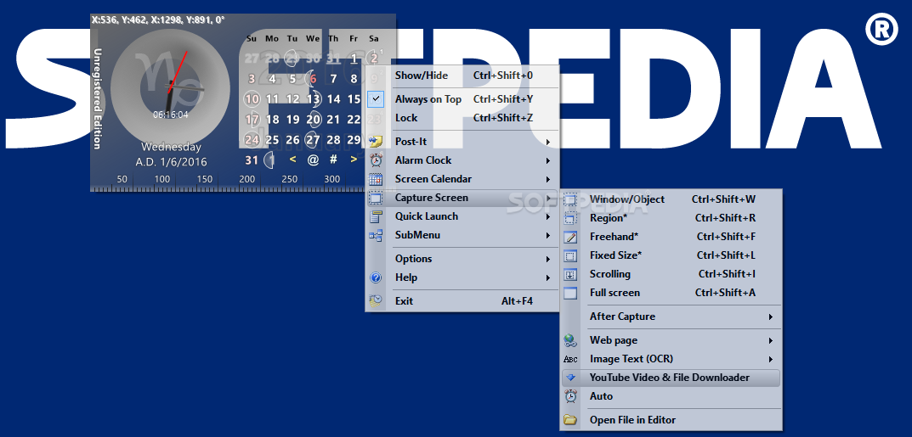Select day 7 in the calendar
Image resolution: width=912 pixels, height=437 pixels.
click(x=333, y=79)
